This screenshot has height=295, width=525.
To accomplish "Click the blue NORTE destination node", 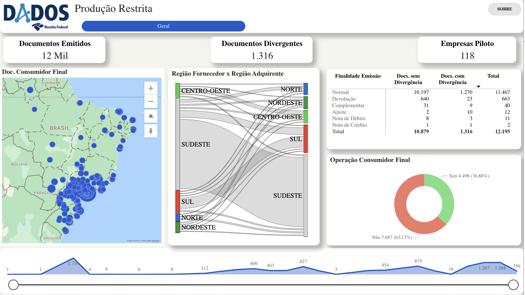I will 306,89.
